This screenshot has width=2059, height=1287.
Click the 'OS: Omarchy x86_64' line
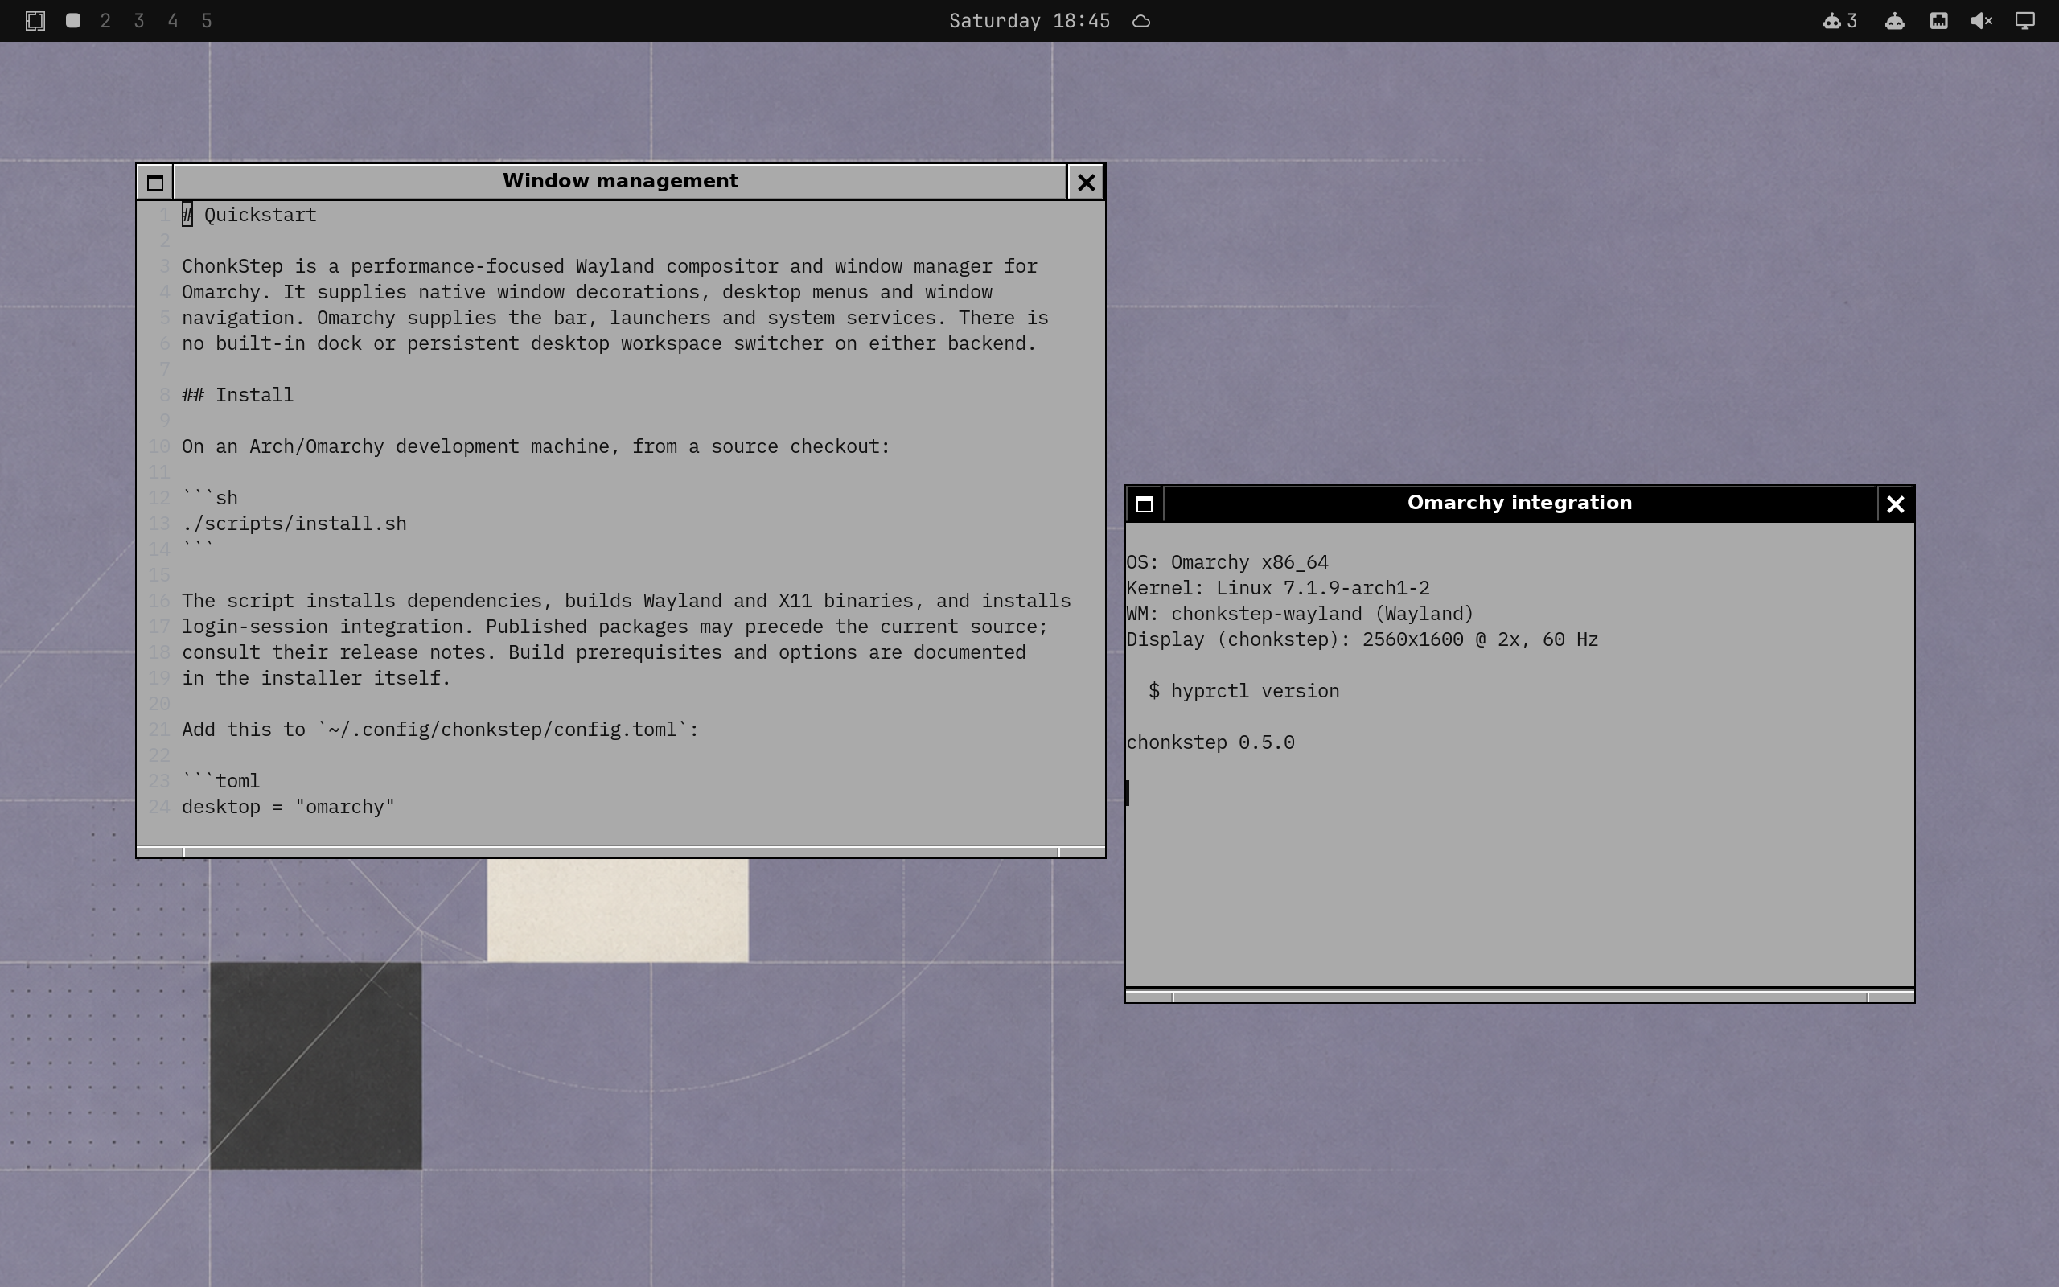1227,562
